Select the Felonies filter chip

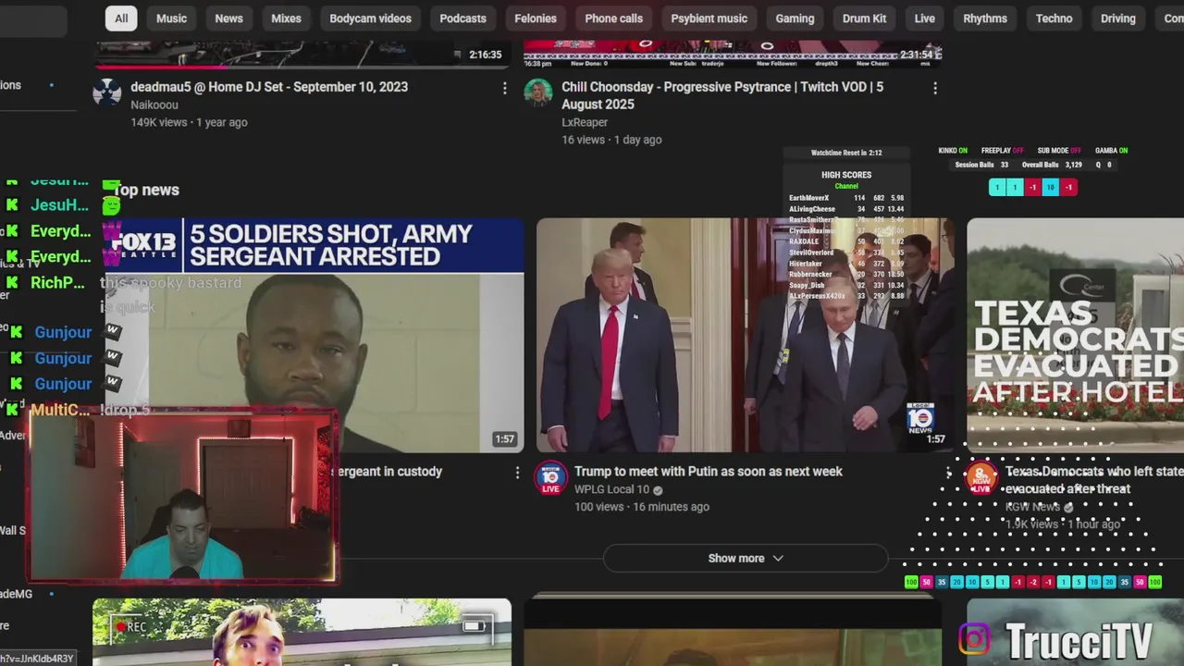tap(536, 18)
